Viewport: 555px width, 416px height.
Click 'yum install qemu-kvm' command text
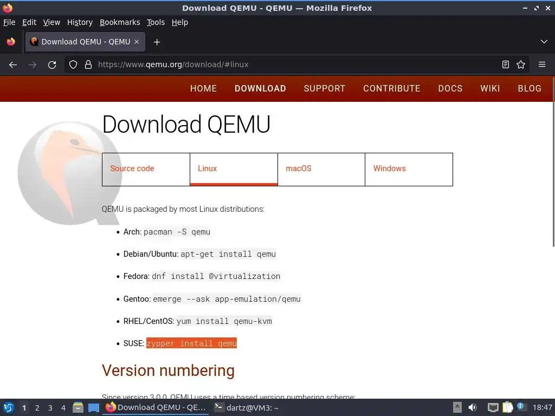point(224,321)
